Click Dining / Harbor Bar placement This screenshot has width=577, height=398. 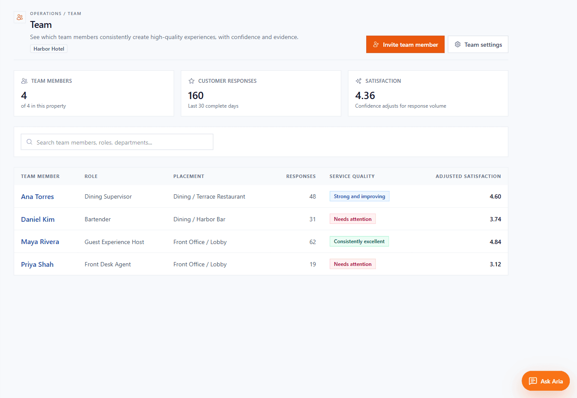point(199,219)
